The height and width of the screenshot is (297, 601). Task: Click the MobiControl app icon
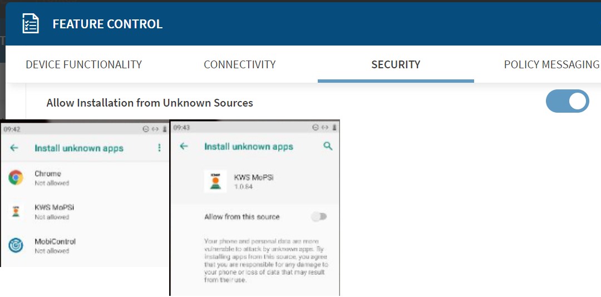pos(16,245)
